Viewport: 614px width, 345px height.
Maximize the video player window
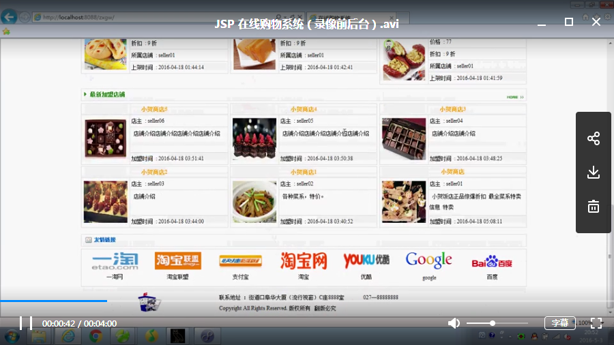tap(568, 22)
